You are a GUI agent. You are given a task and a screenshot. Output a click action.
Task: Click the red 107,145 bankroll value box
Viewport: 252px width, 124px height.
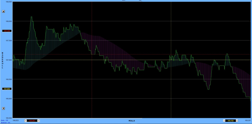7,31
